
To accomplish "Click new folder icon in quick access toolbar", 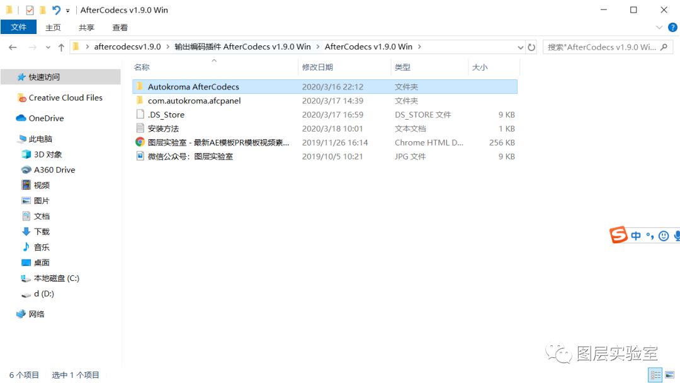I will coord(43,9).
